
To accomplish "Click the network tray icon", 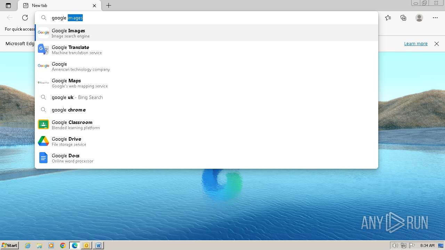I will pyautogui.click(x=404, y=245).
